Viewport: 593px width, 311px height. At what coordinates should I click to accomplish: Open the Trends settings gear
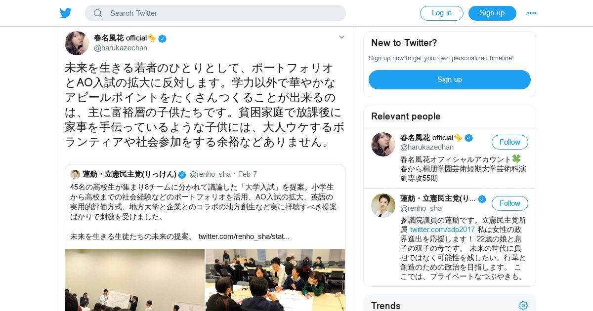(x=523, y=306)
